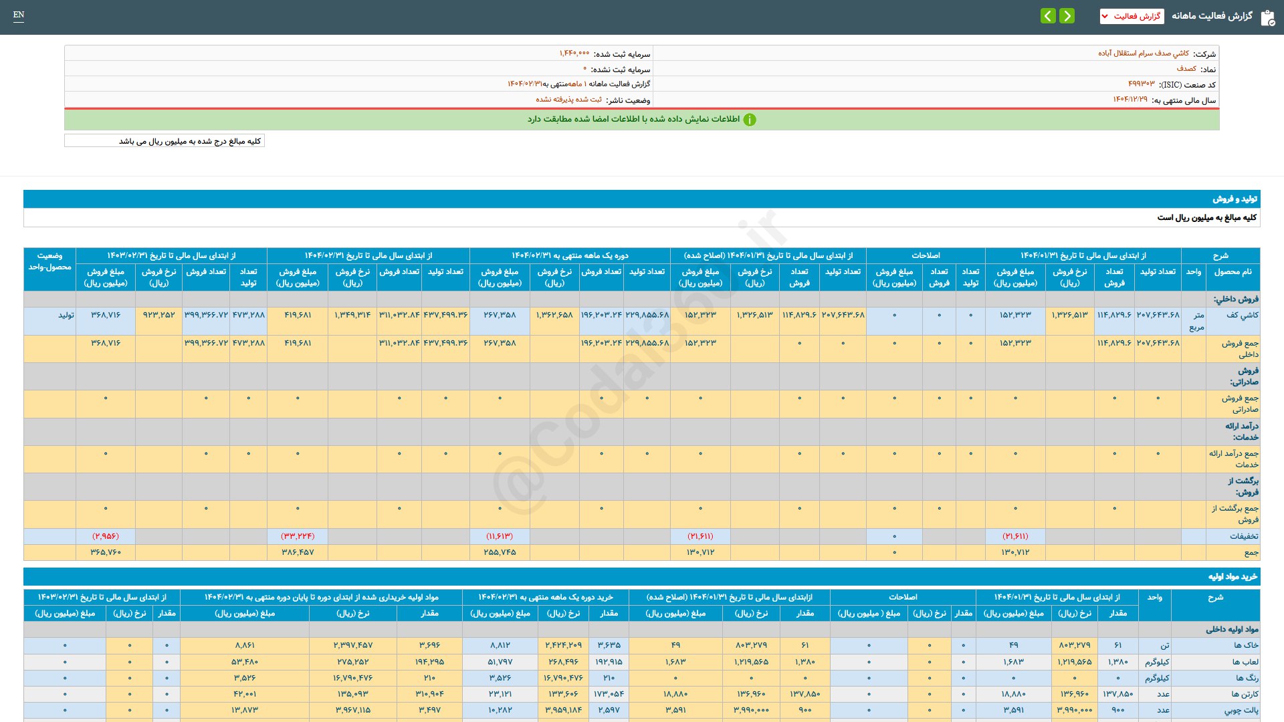Viewport: 1284px width, 722px height.
Task: Go to next report with right green arrow
Action: click(1067, 16)
